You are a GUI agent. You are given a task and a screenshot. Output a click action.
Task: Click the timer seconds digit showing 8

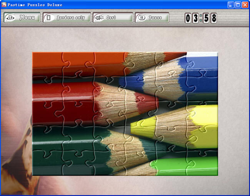tap(213, 18)
